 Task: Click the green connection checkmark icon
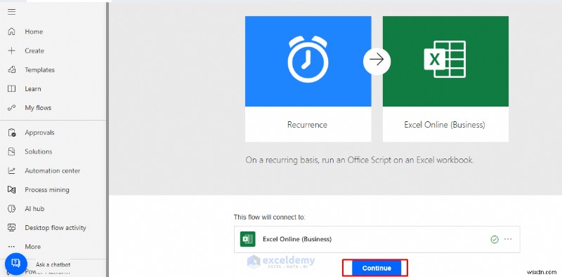(495, 239)
